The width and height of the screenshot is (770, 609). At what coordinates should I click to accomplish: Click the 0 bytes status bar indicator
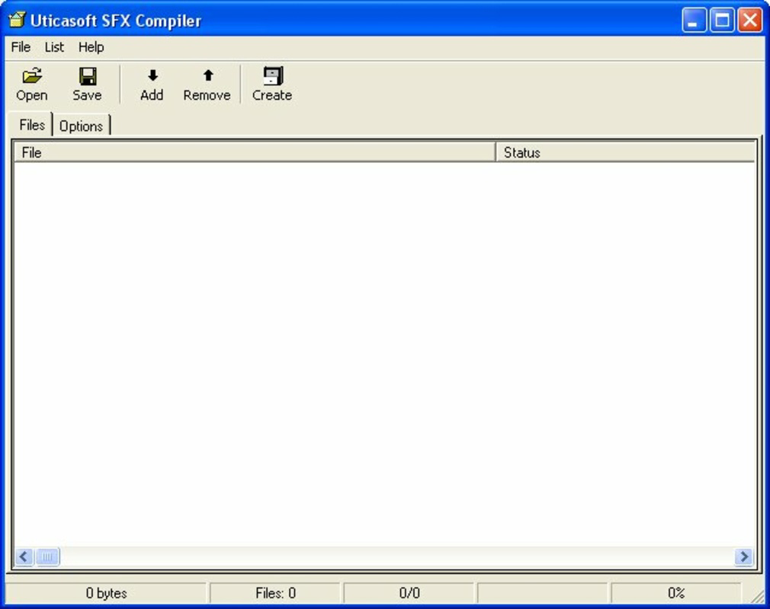(107, 592)
